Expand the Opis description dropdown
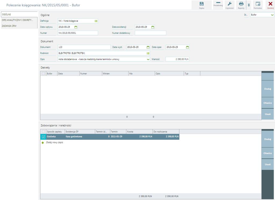Viewport: 275px width, 200px height. (x=148, y=59)
